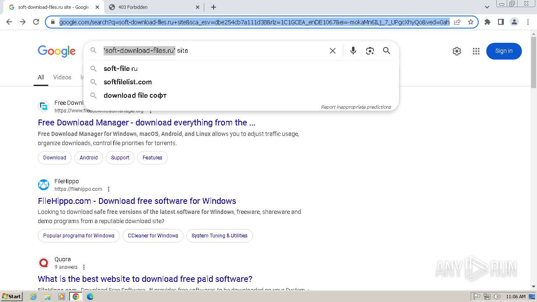Open File Explorer from taskbar
The image size is (537, 302).
point(47,297)
